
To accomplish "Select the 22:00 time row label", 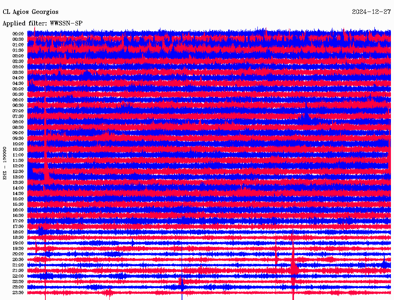I will tap(18, 276).
